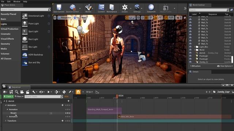The width and height of the screenshot is (234, 131).
Task: Toggle the viewport rotation snapping button
Action: [155, 18]
